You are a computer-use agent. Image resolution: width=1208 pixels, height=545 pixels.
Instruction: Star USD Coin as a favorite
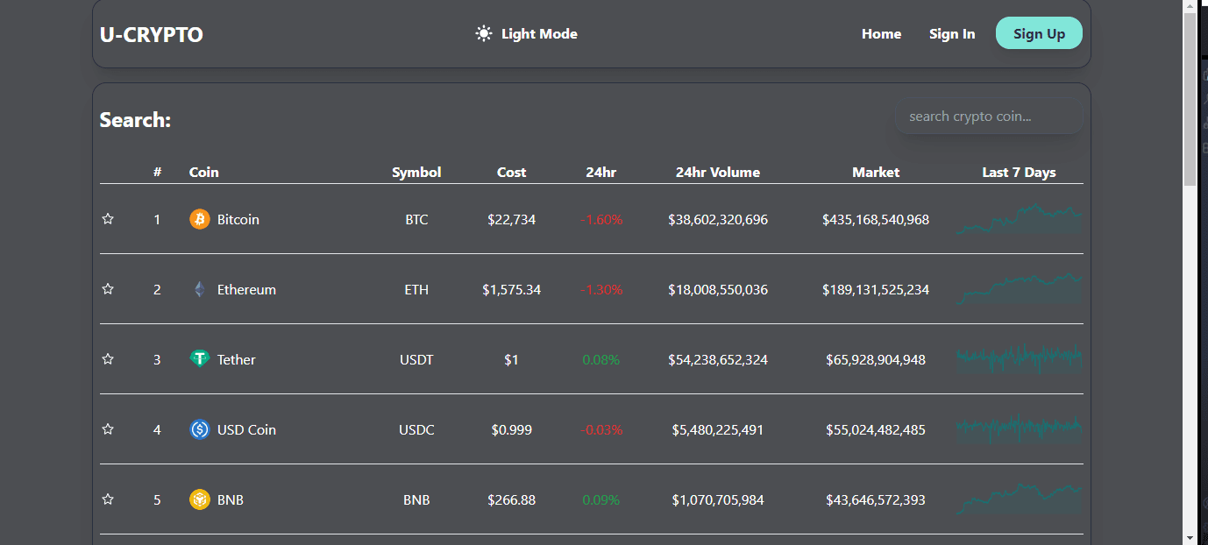coord(108,429)
